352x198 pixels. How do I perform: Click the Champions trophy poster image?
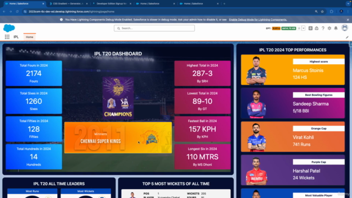[x=118, y=98]
